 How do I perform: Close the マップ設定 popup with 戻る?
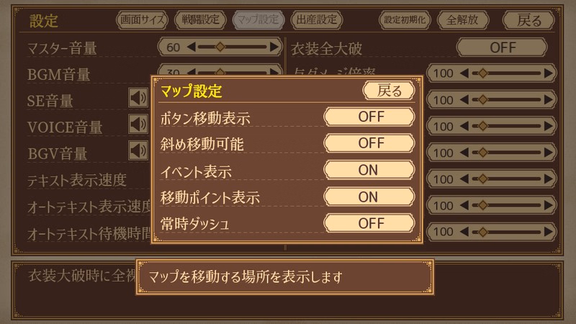[x=389, y=91]
